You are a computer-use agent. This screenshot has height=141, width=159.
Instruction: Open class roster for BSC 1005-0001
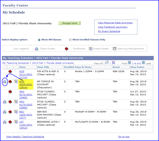5,112
